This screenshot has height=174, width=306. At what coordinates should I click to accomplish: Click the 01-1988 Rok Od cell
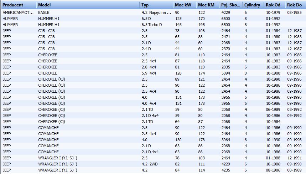pos(273,158)
